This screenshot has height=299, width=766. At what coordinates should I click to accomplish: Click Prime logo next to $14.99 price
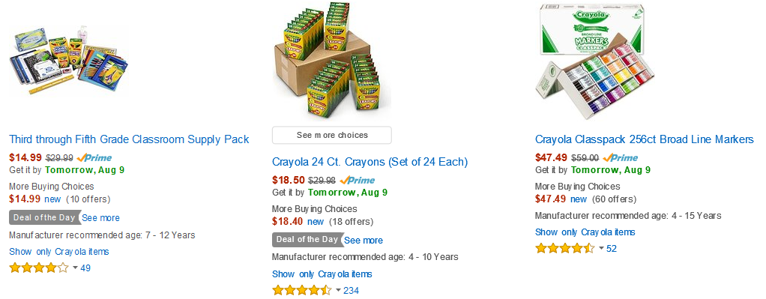pyautogui.click(x=94, y=158)
